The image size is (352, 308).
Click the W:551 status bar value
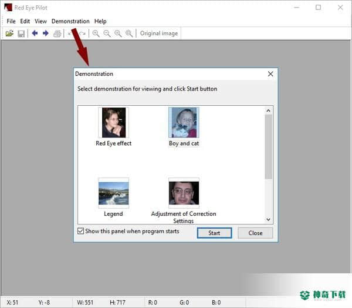85,302
